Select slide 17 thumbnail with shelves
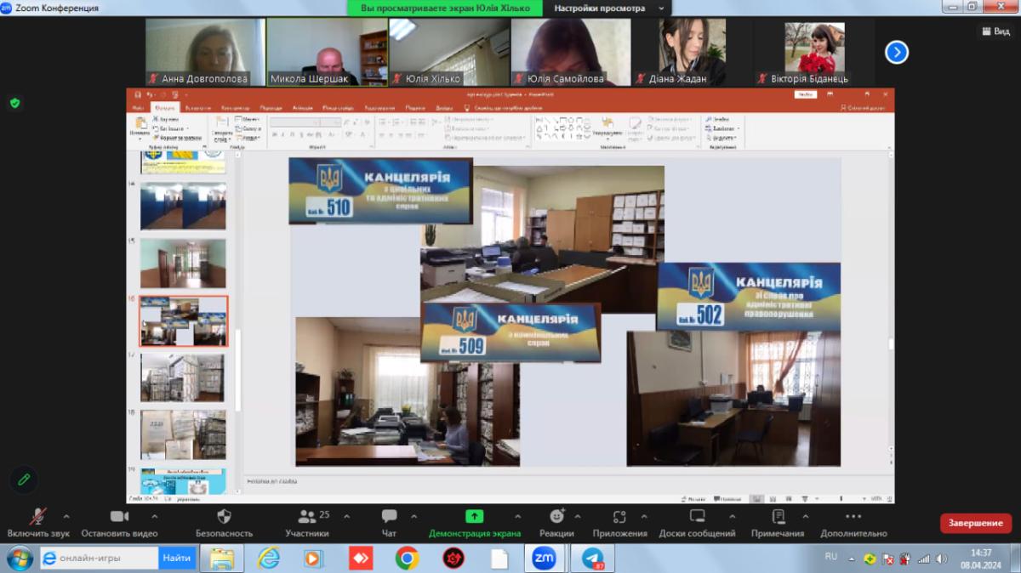This screenshot has height=573, width=1021. (x=183, y=377)
